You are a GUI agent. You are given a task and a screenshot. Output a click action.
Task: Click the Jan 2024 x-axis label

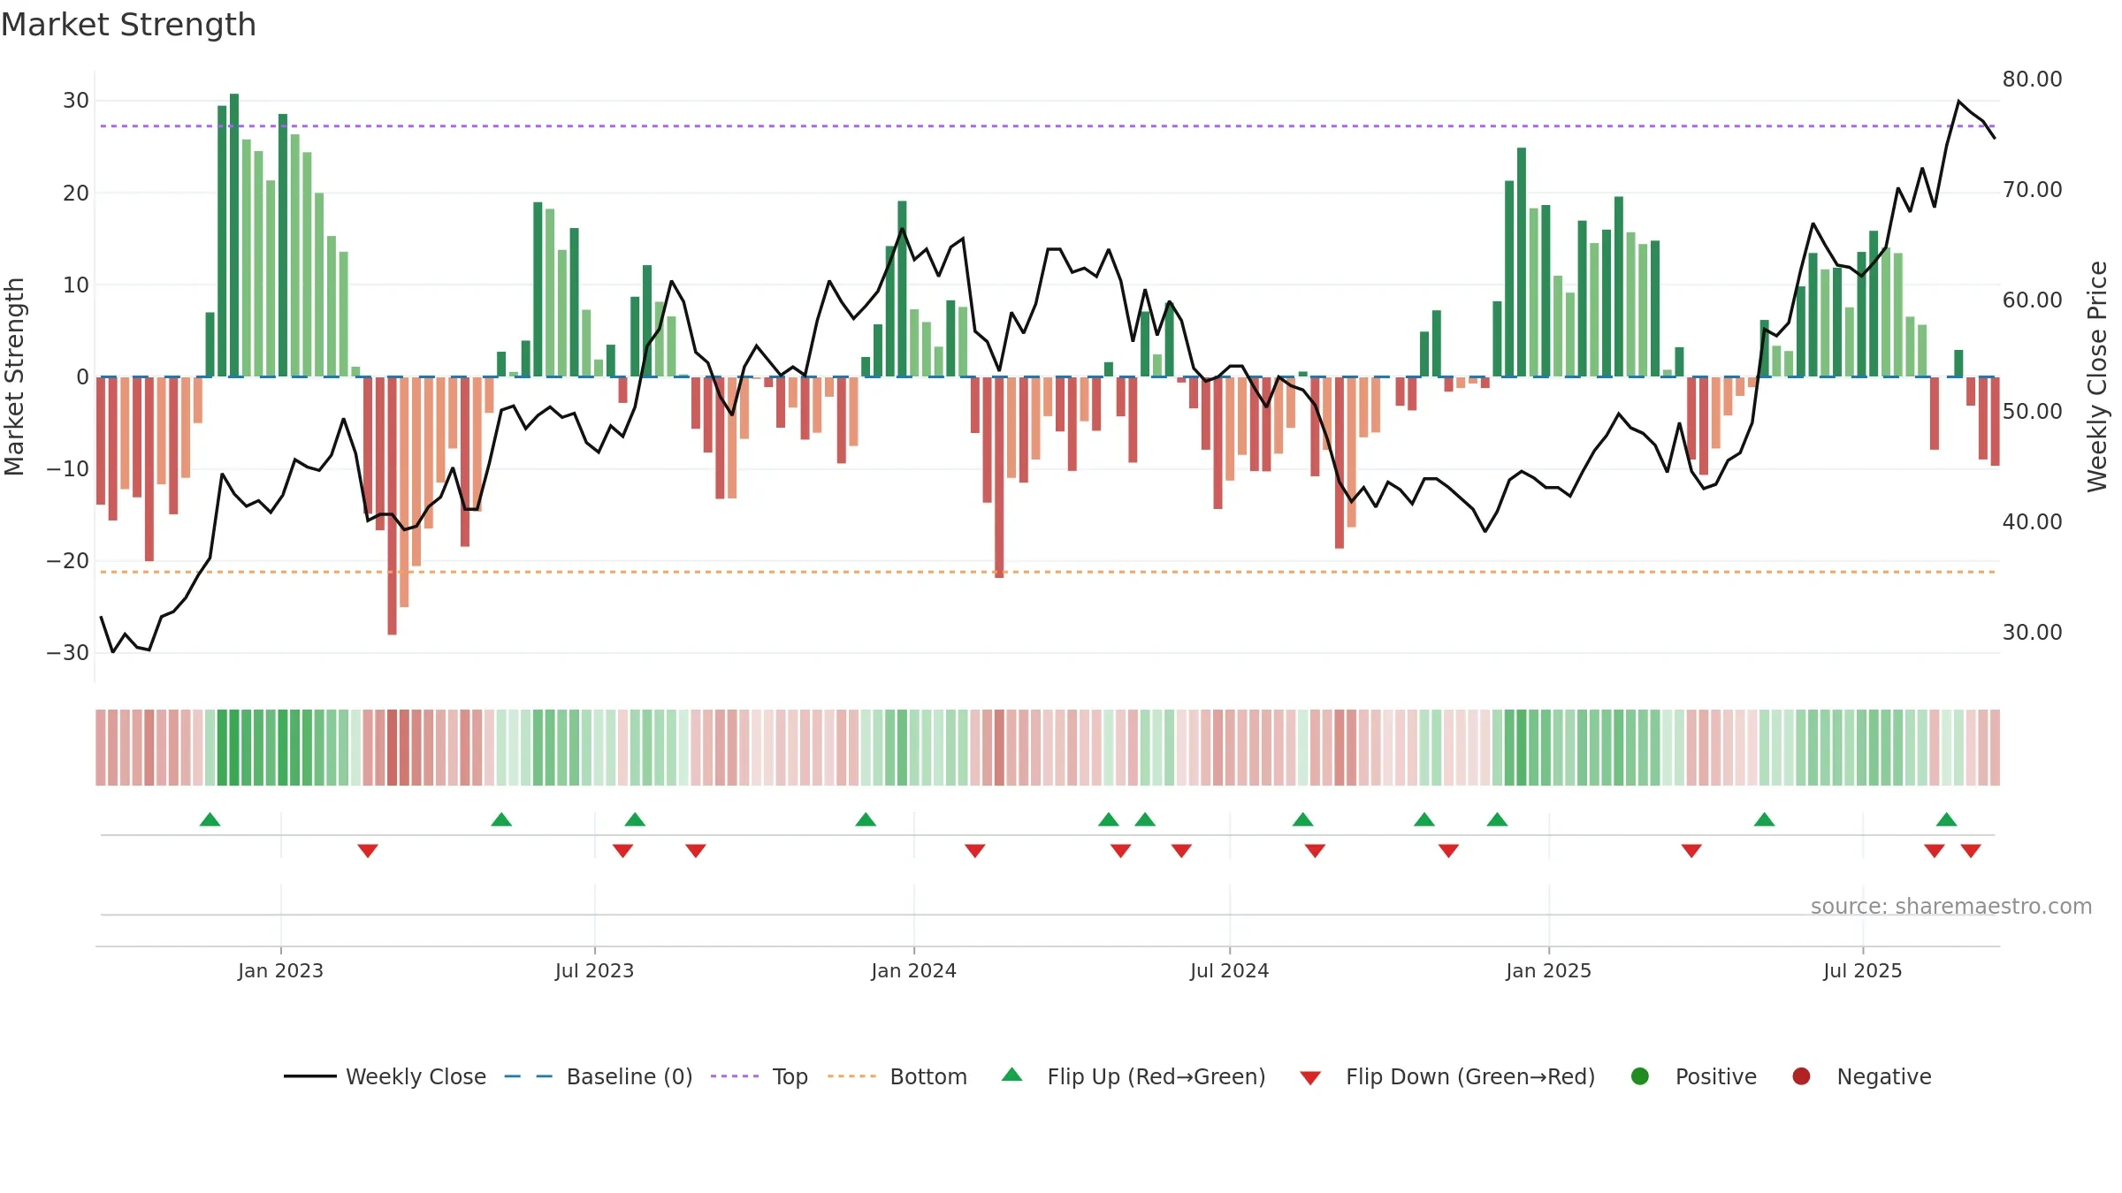tap(913, 970)
